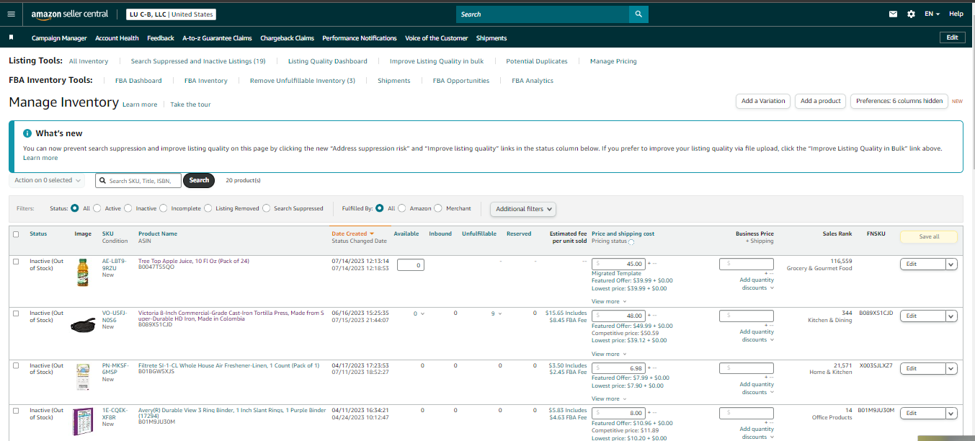Expand the Additional filters dropdown

tap(524, 209)
